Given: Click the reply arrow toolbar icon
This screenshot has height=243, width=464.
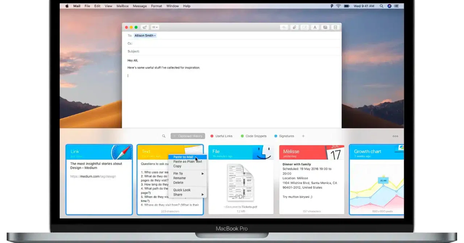Looking at the screenshot, I should click(x=284, y=27).
